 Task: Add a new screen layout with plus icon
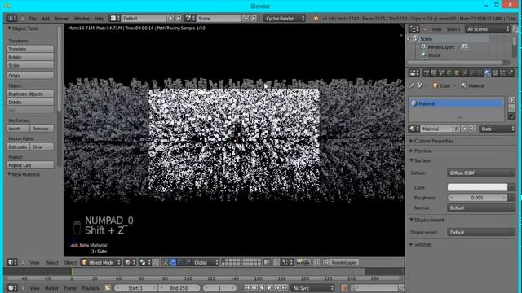click(x=170, y=18)
